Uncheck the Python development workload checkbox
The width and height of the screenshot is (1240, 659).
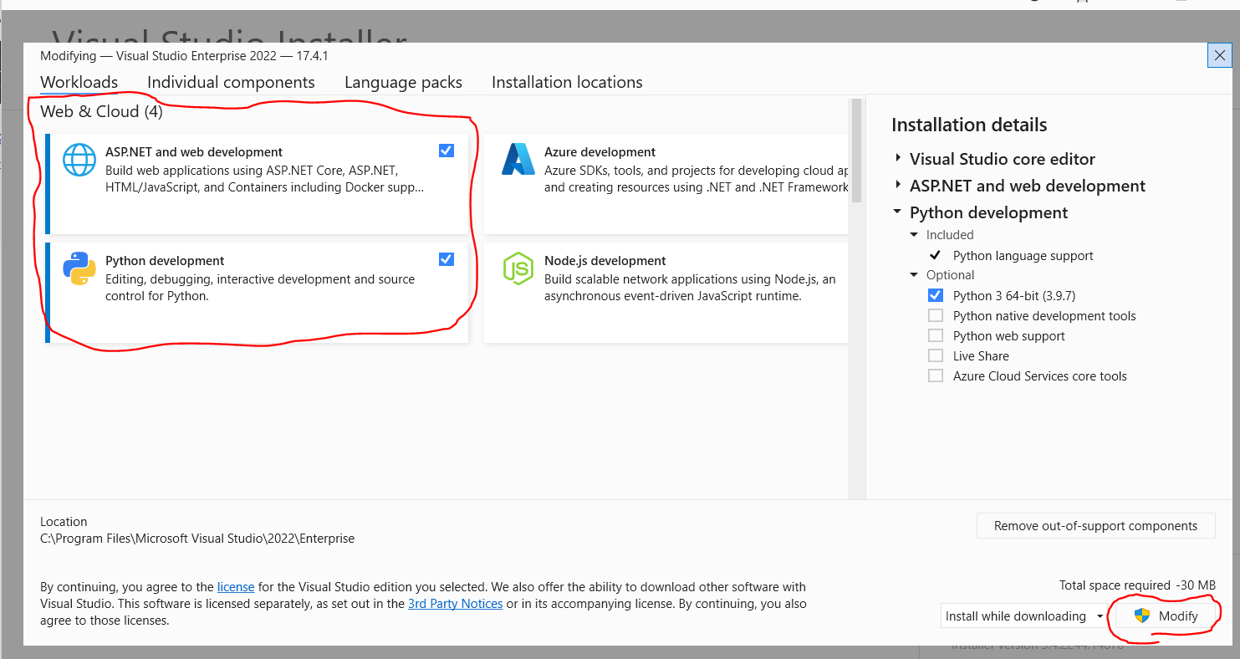click(447, 259)
